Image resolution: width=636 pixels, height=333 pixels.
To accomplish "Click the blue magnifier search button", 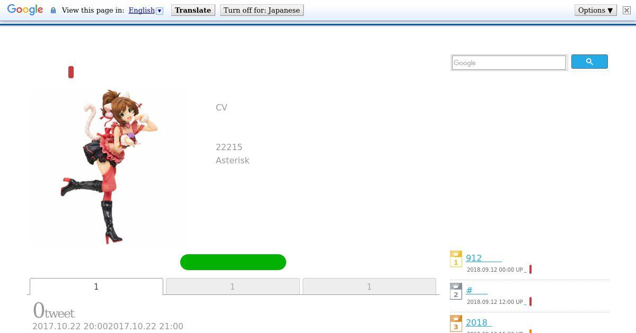I will point(589,62).
